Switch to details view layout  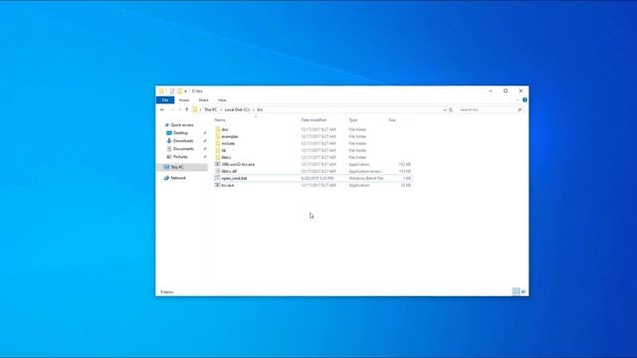516,291
